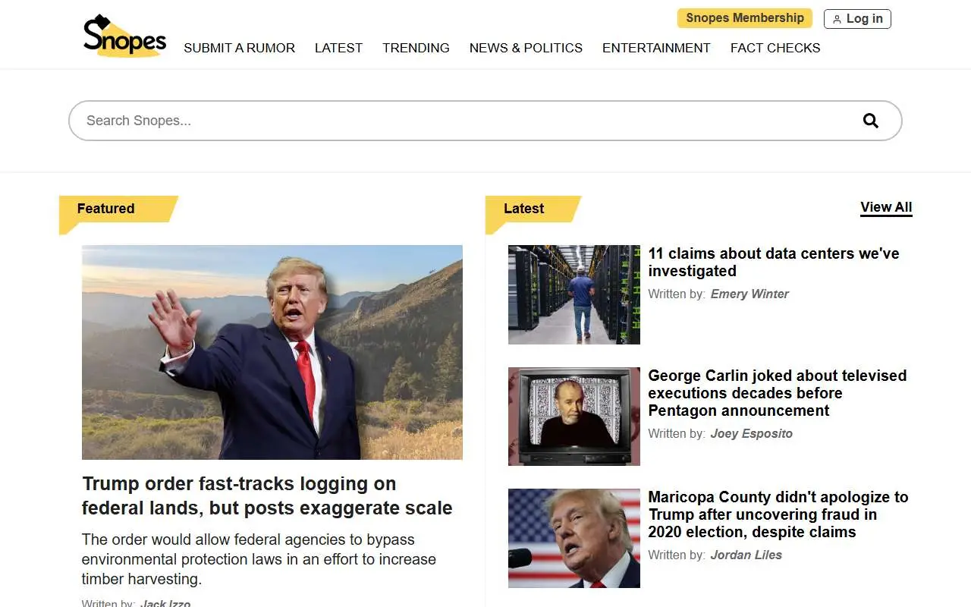Click the Featured section label
This screenshot has height=607, width=971.
[105, 209]
